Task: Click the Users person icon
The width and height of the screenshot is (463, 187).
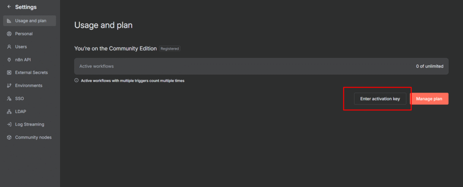Action: click(x=9, y=47)
